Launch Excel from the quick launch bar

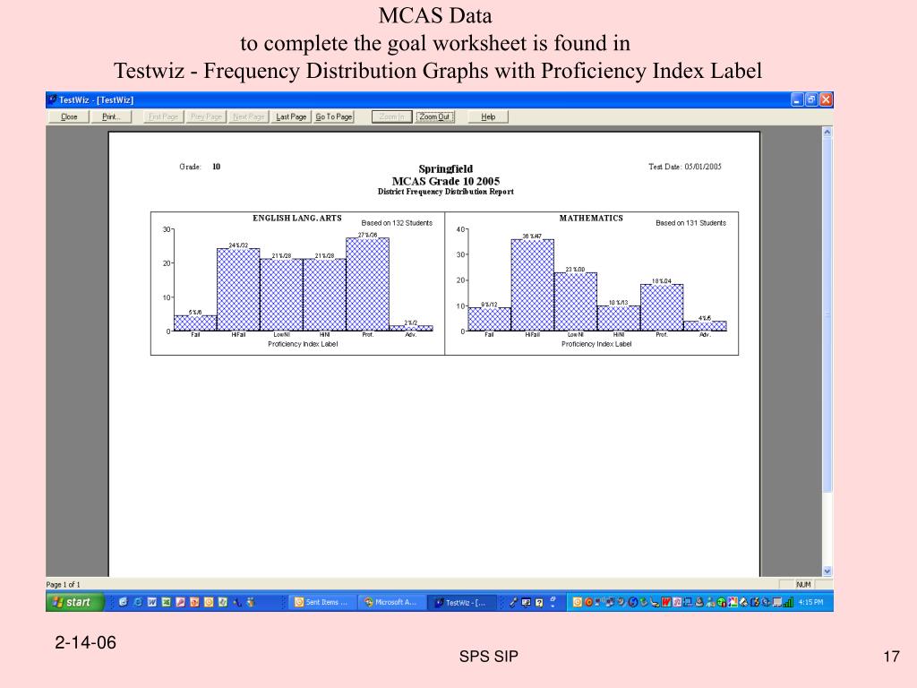(166, 602)
